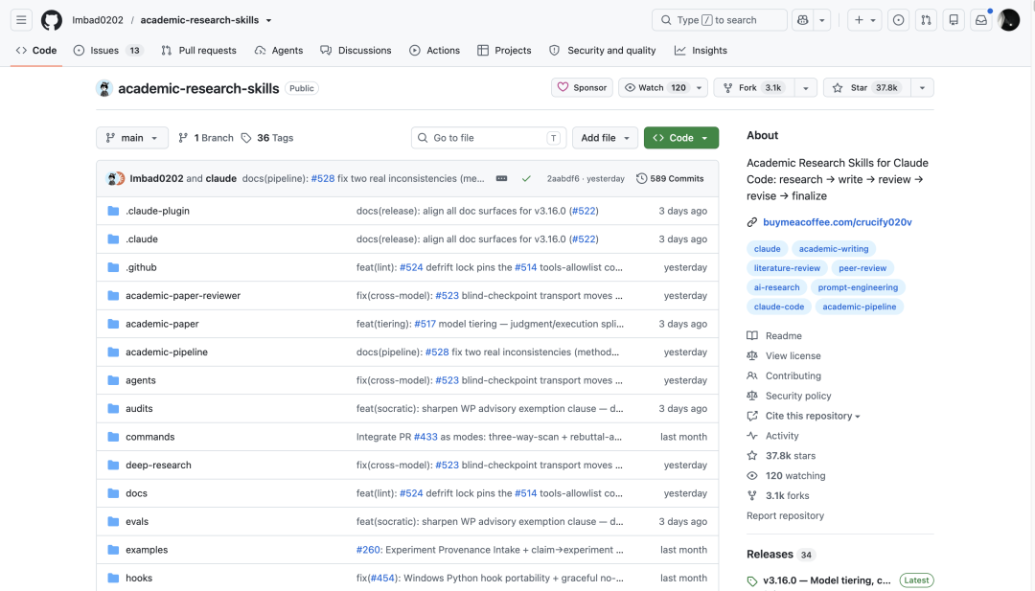View the 589 Commits history

point(670,179)
